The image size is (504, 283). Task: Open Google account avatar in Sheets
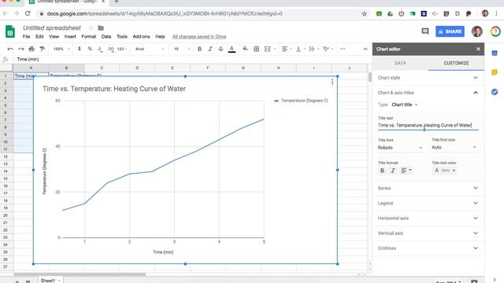(x=477, y=31)
